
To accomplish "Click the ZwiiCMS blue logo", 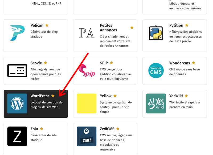I will click(x=87, y=136).
